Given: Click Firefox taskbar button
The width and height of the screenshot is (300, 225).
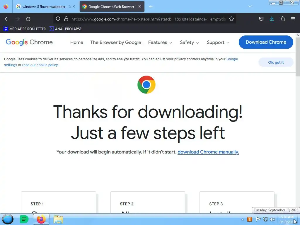Looking at the screenshot, I should (x=41, y=219).
